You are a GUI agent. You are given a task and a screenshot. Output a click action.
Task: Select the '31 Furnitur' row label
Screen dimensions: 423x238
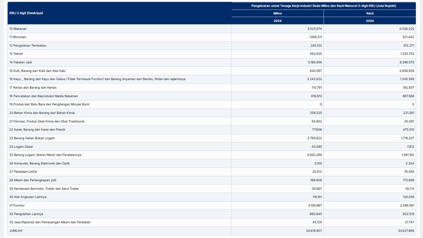click(17, 206)
